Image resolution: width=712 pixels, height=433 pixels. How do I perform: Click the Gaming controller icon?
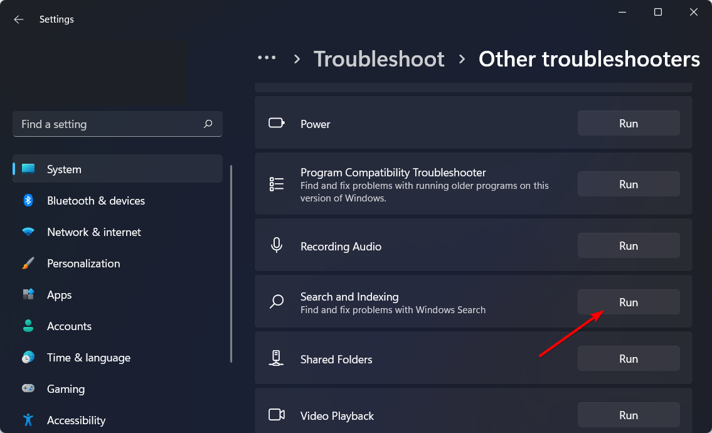coord(28,388)
